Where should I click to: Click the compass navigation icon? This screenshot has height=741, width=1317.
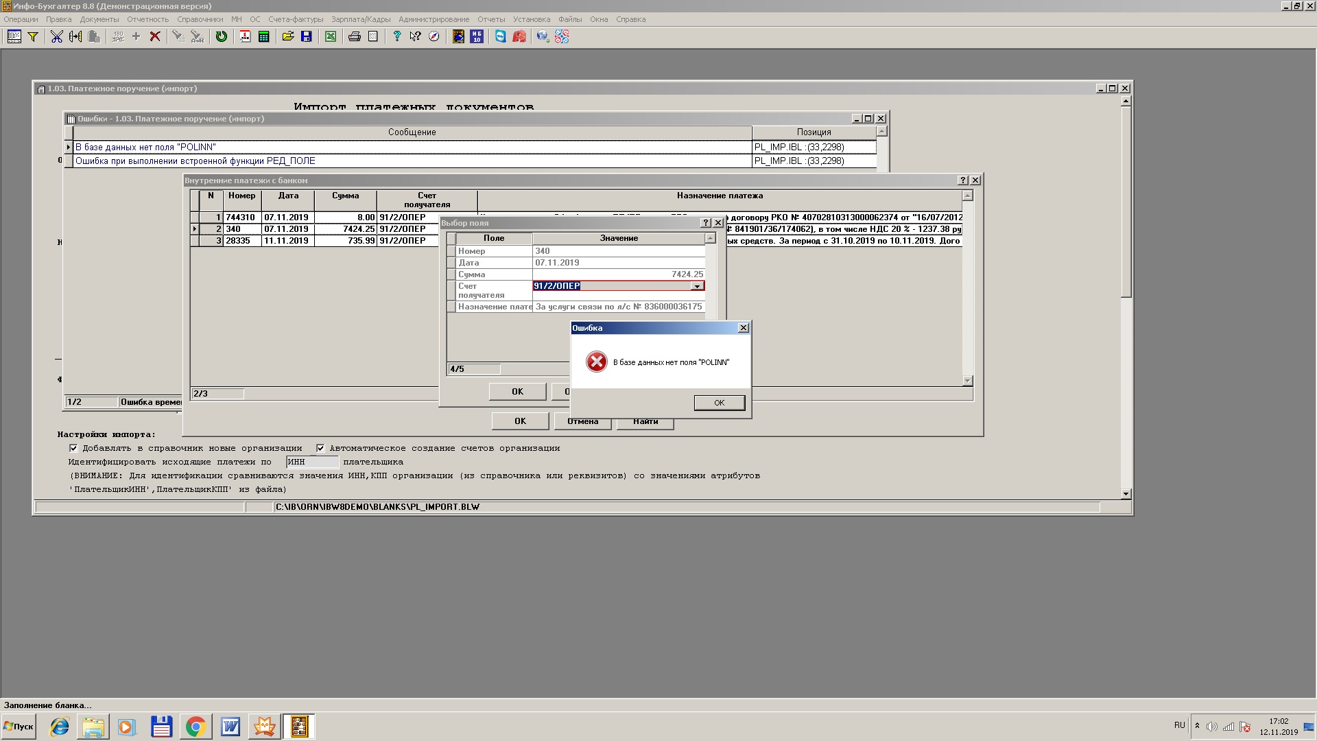434,36
